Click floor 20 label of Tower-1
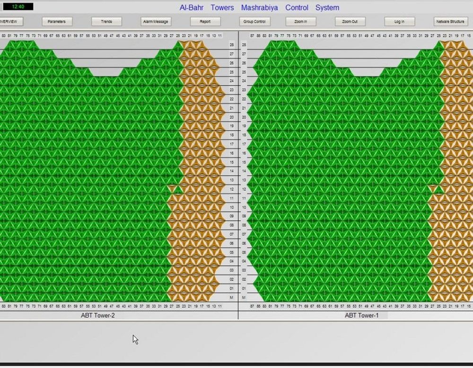Screen dimensions: 473x368 (244, 117)
